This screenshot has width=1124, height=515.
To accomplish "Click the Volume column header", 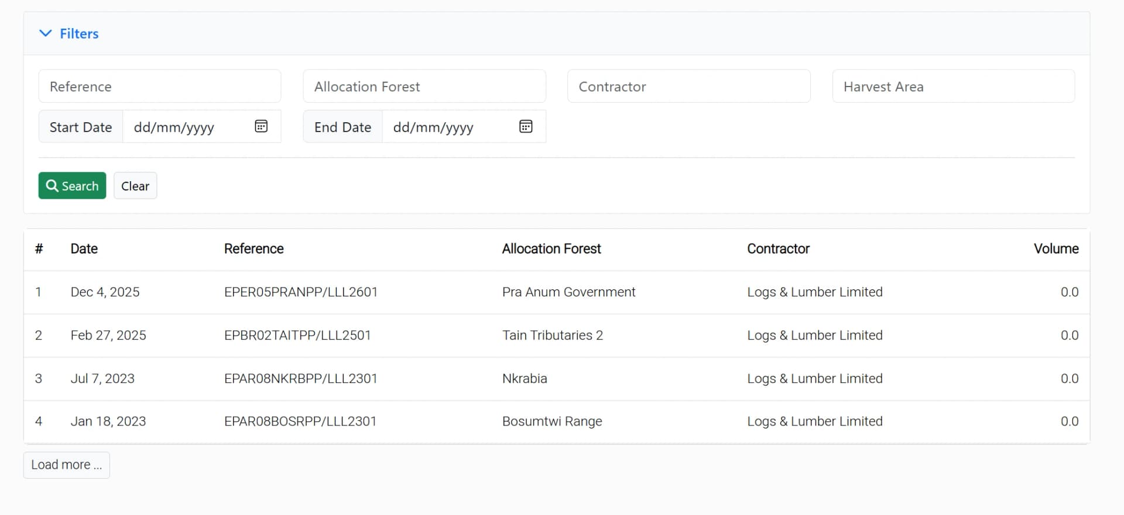I will [x=1056, y=249].
